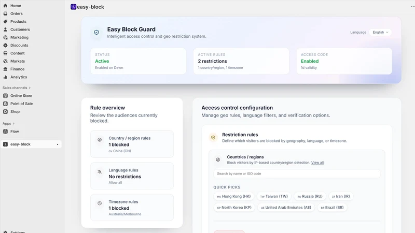Click the View all link
The height and width of the screenshot is (233, 415).
point(317,163)
